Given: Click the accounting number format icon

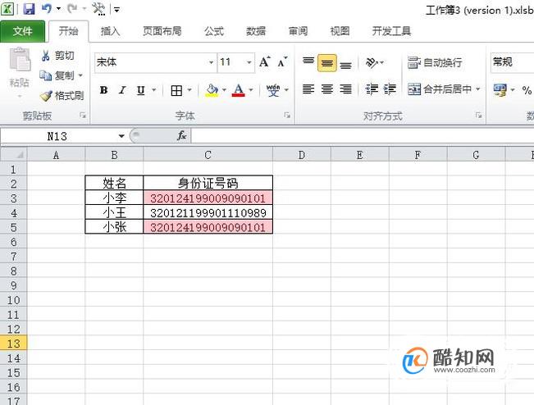Looking at the screenshot, I should 500,90.
